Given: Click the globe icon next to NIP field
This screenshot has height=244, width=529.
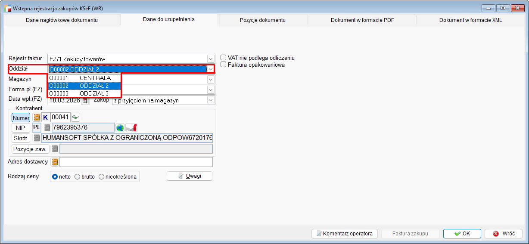Looking at the screenshot, I should (x=120, y=128).
